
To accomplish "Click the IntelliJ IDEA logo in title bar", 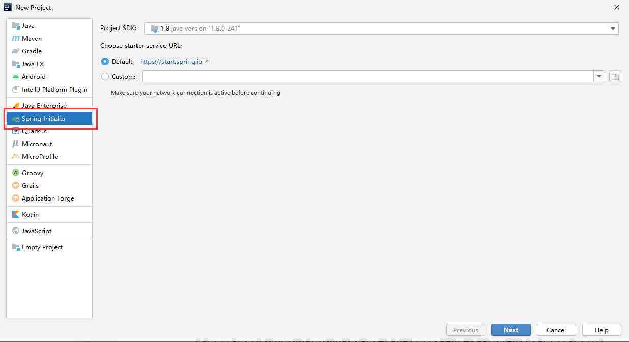I will [x=8, y=7].
